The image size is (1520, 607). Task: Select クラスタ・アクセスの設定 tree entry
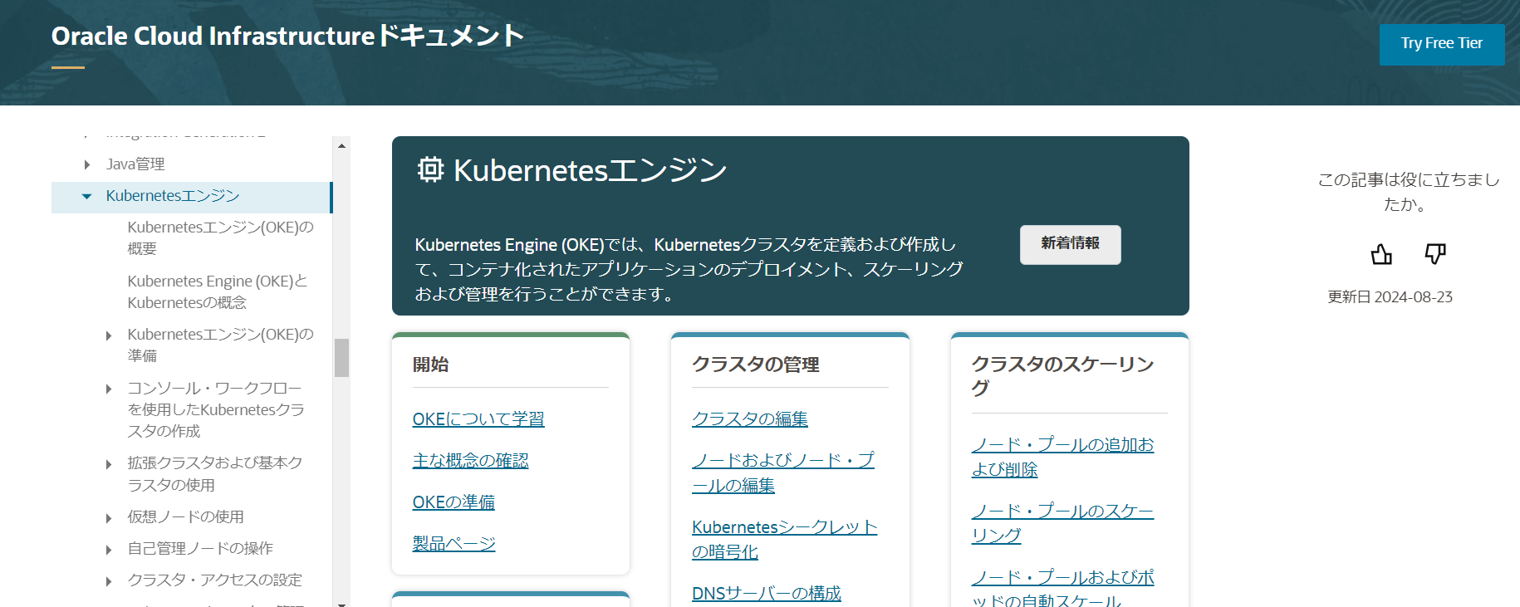[x=215, y=580]
